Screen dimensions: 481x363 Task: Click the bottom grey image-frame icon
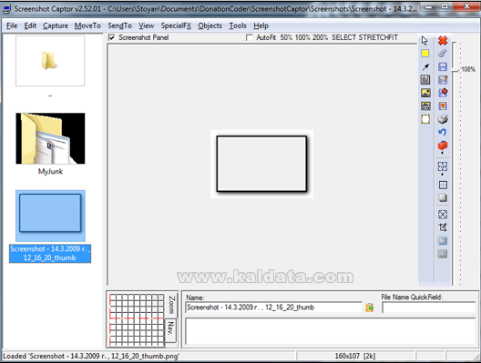coord(443,254)
